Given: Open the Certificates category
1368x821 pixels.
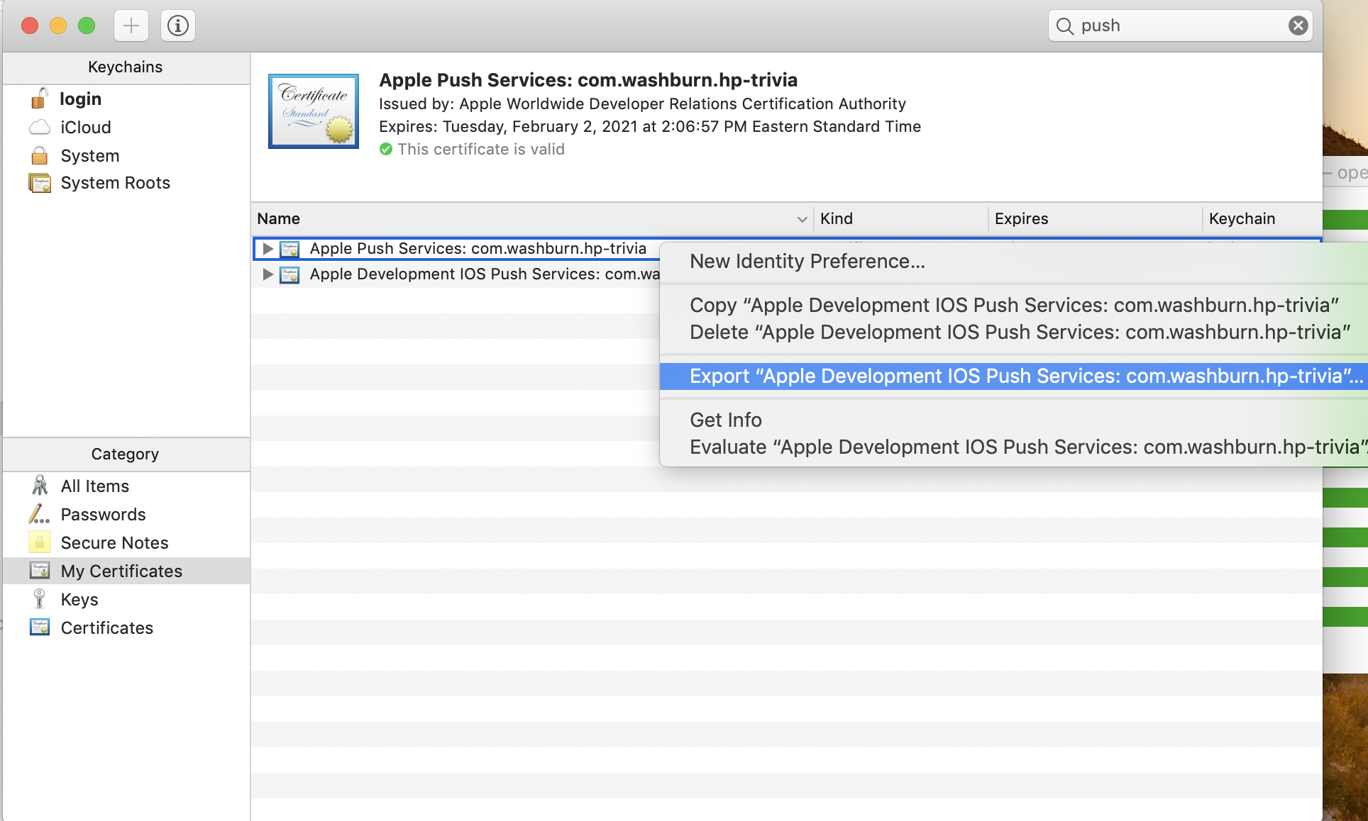Looking at the screenshot, I should (107, 627).
